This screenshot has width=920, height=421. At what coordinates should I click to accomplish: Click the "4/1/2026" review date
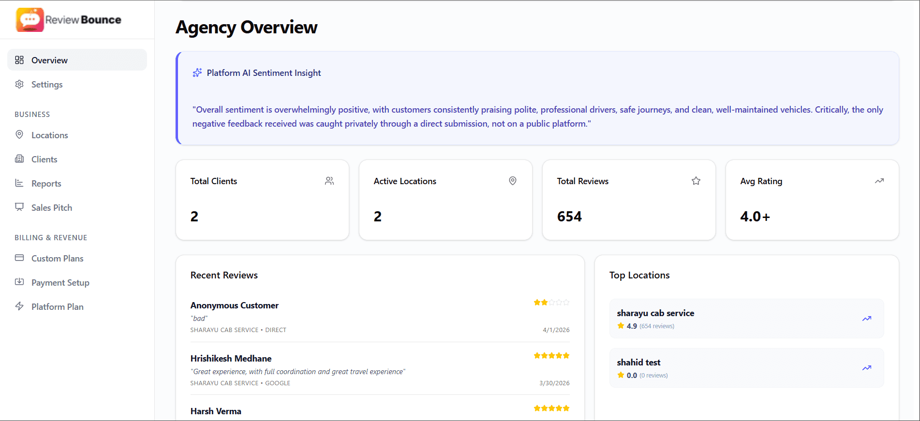(556, 330)
